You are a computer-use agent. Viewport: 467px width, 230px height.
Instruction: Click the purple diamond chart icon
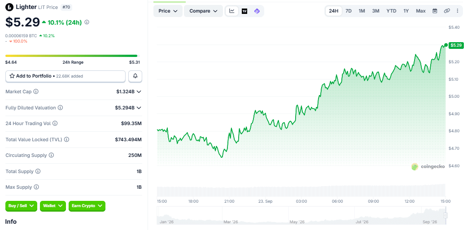coord(257,11)
